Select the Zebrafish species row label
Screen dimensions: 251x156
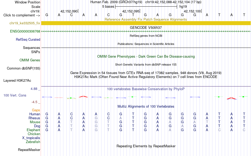click(33, 142)
